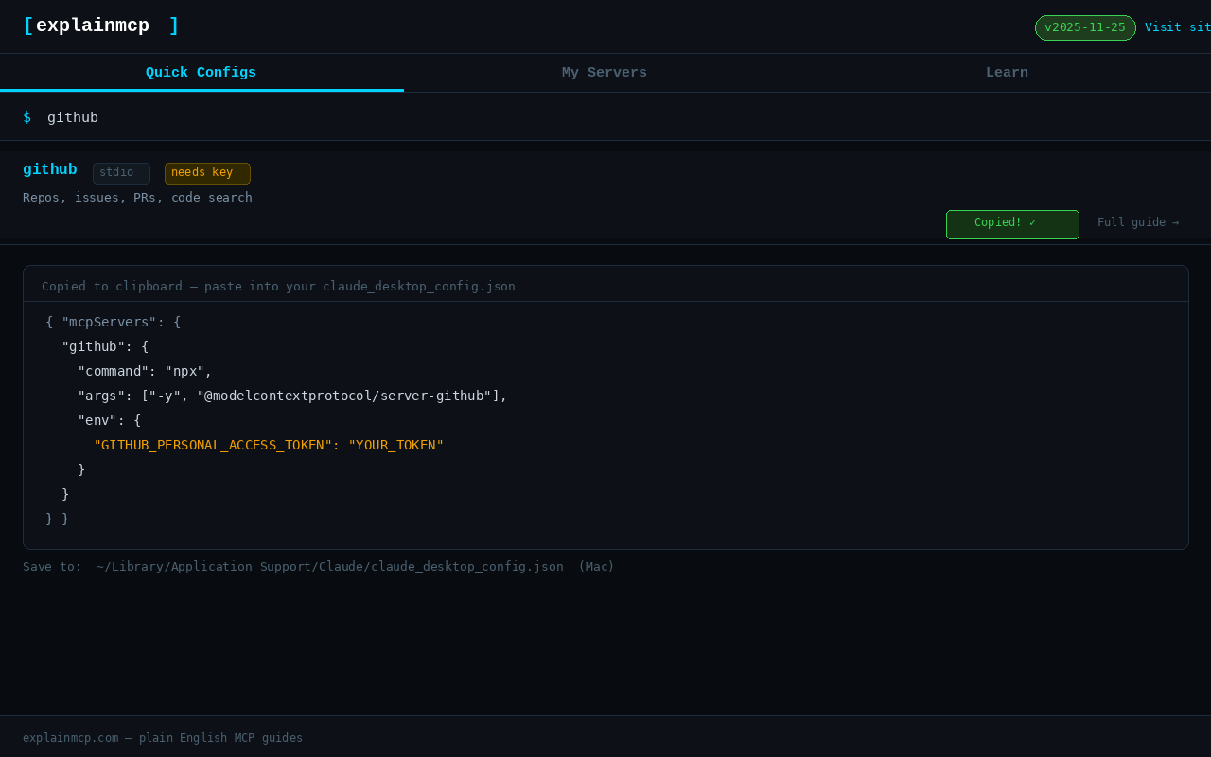
Task: Open the Learn tab
Action: [x=1007, y=72]
